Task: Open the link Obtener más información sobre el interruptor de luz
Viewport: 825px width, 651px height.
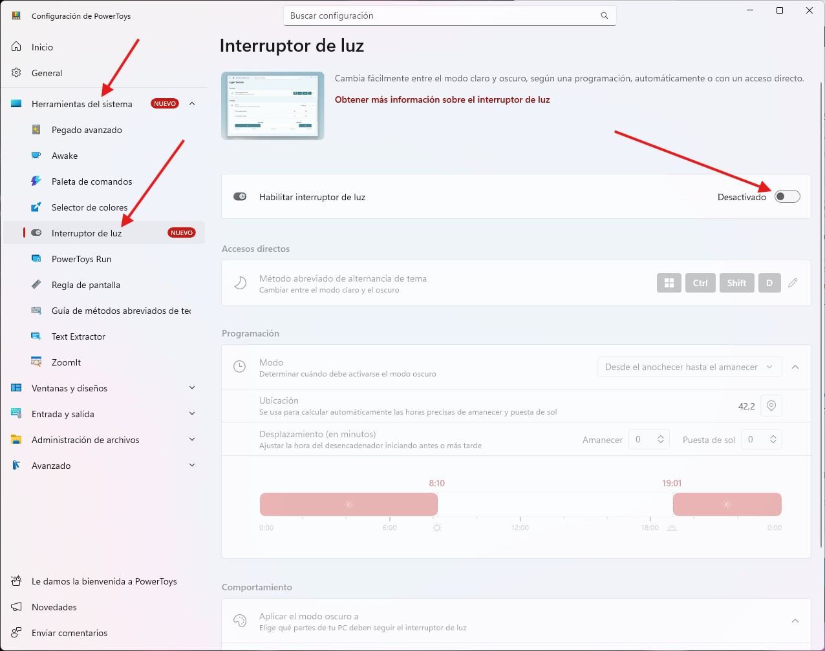Action: coord(442,99)
